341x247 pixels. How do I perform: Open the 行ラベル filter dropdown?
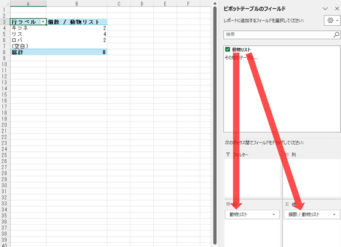click(43, 22)
